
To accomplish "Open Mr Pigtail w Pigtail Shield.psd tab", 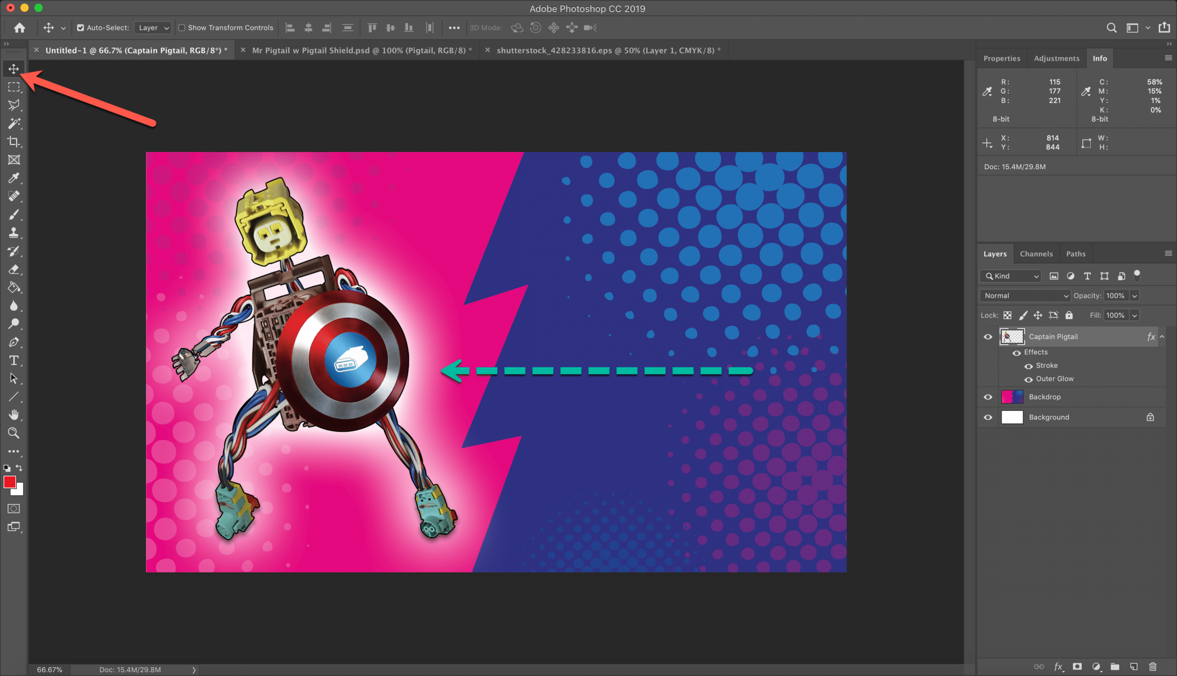I will point(362,50).
